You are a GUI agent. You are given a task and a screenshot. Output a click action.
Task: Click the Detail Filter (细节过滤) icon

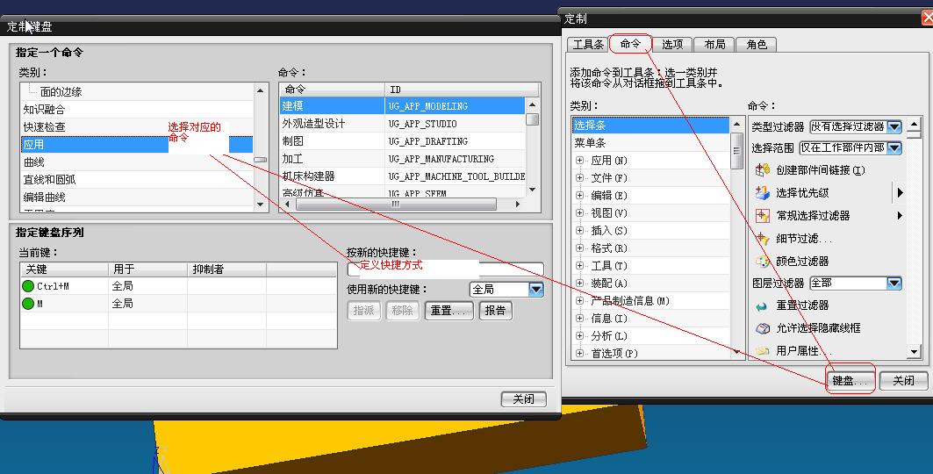point(762,239)
